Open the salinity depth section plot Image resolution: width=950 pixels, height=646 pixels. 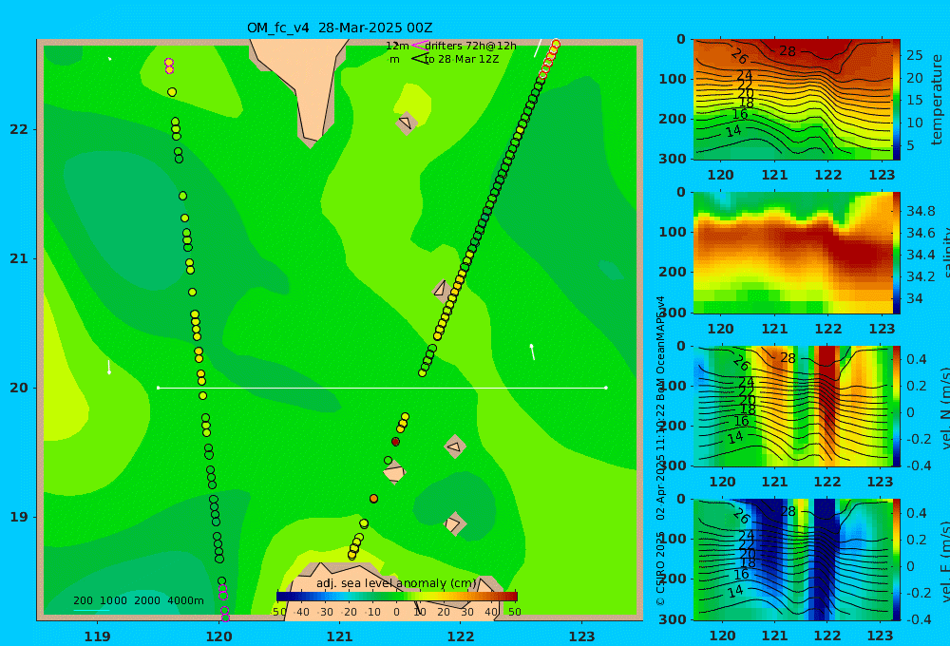[793, 254]
